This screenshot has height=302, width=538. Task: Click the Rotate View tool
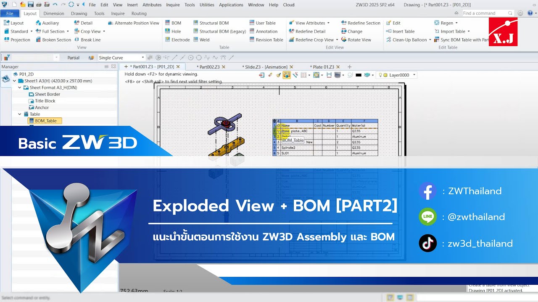coord(356,40)
